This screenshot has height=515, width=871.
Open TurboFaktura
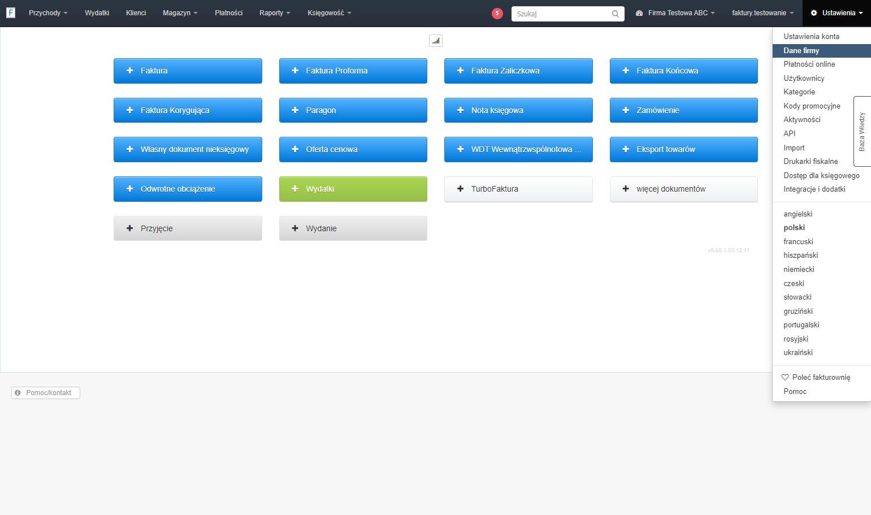coord(518,189)
